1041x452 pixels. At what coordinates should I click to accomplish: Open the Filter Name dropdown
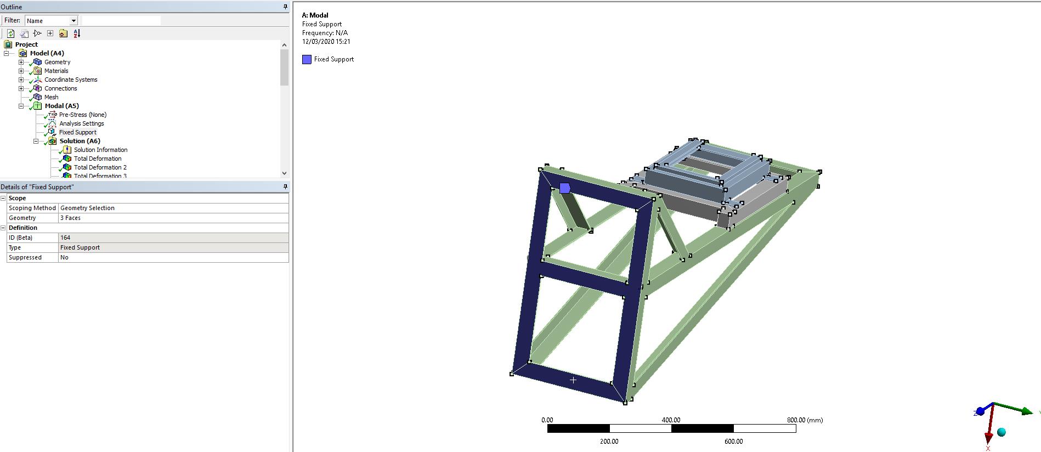pos(73,21)
